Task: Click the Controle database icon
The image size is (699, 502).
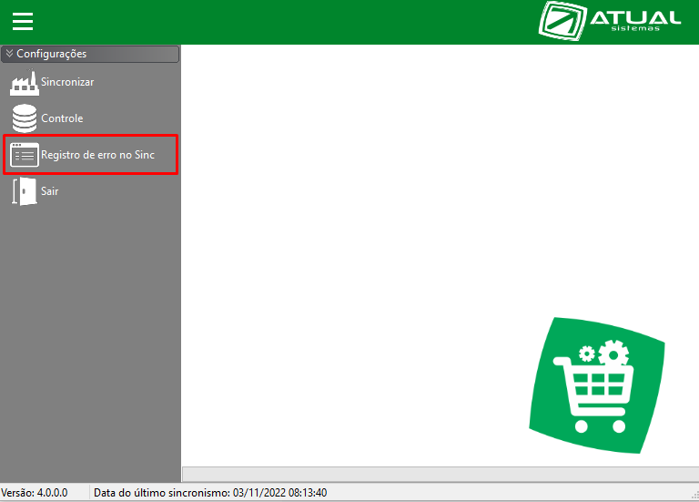Action: coord(25,118)
